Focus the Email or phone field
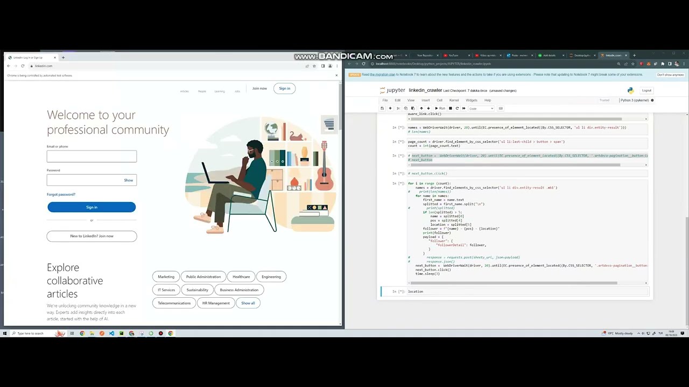The height and width of the screenshot is (387, 689). 92,156
